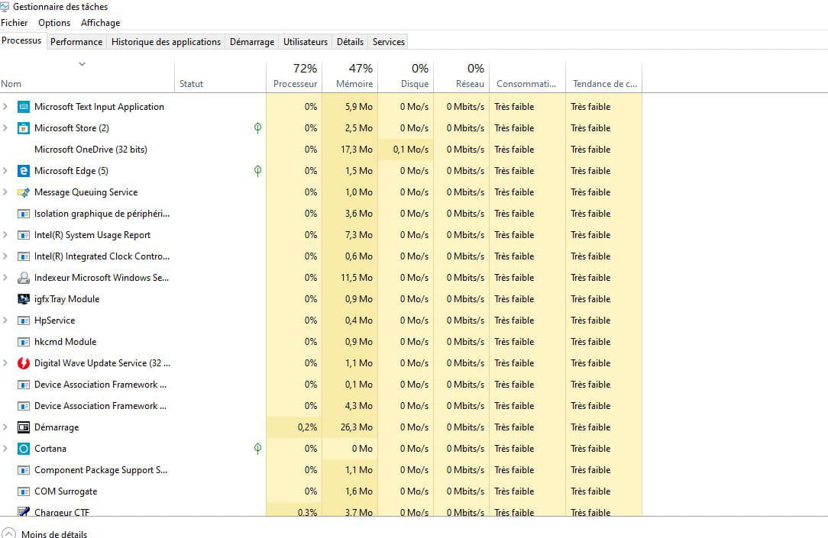Expand the Microsoft Text Input Application row
Viewport: 828px width, 538px height.
pyautogui.click(x=5, y=107)
